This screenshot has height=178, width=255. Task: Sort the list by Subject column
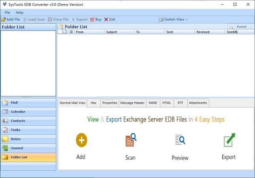tap(111, 32)
